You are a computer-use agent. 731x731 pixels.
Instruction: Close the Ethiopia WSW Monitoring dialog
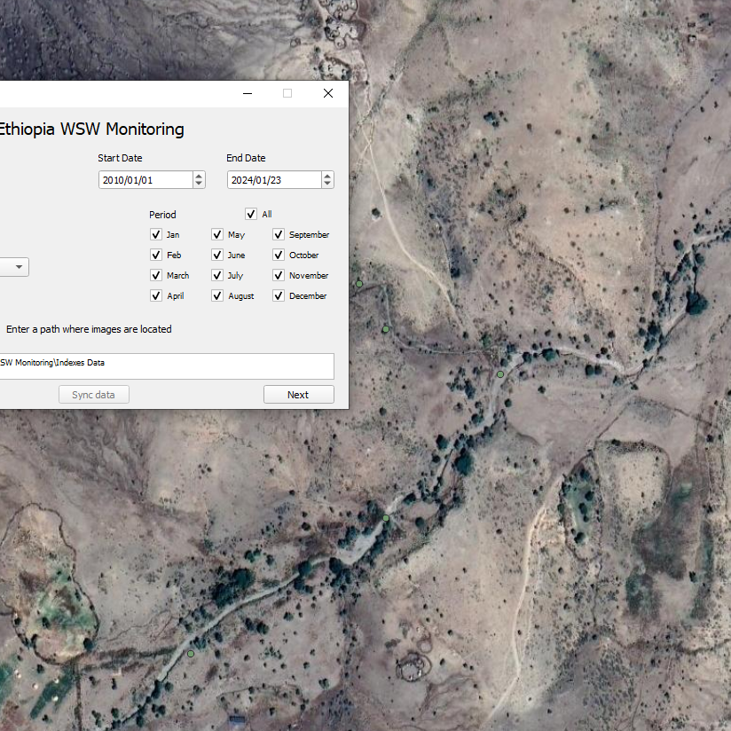pyautogui.click(x=327, y=93)
